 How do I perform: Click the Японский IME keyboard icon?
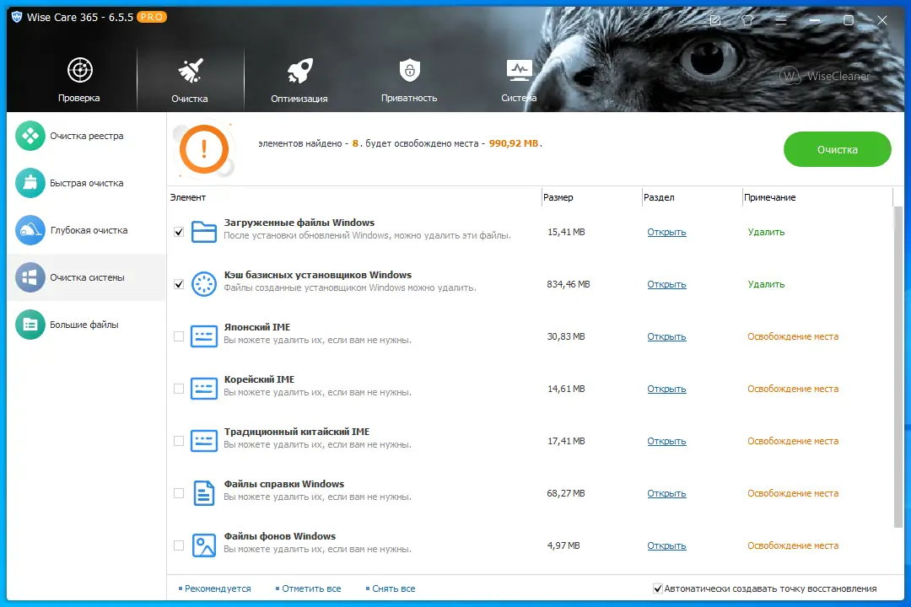[204, 336]
